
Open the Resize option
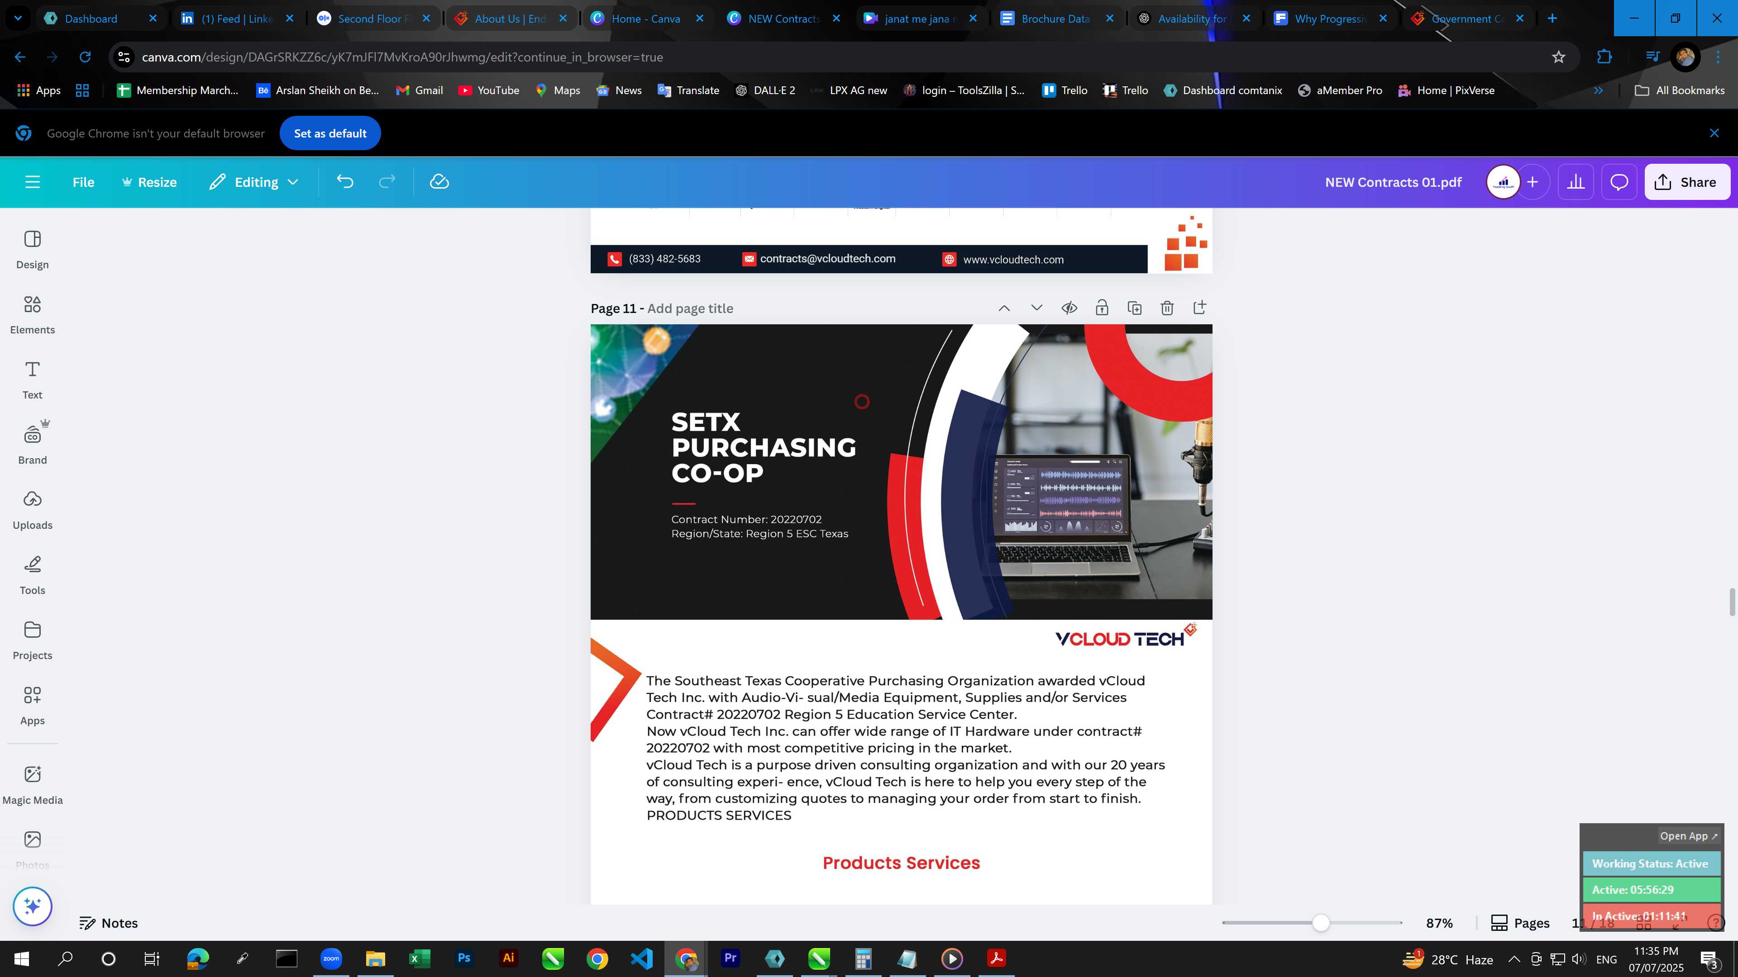(x=149, y=182)
